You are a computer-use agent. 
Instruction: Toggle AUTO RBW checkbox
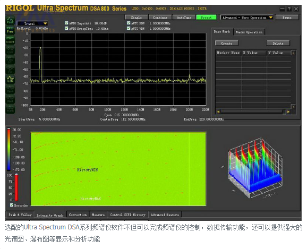pos(129,23)
